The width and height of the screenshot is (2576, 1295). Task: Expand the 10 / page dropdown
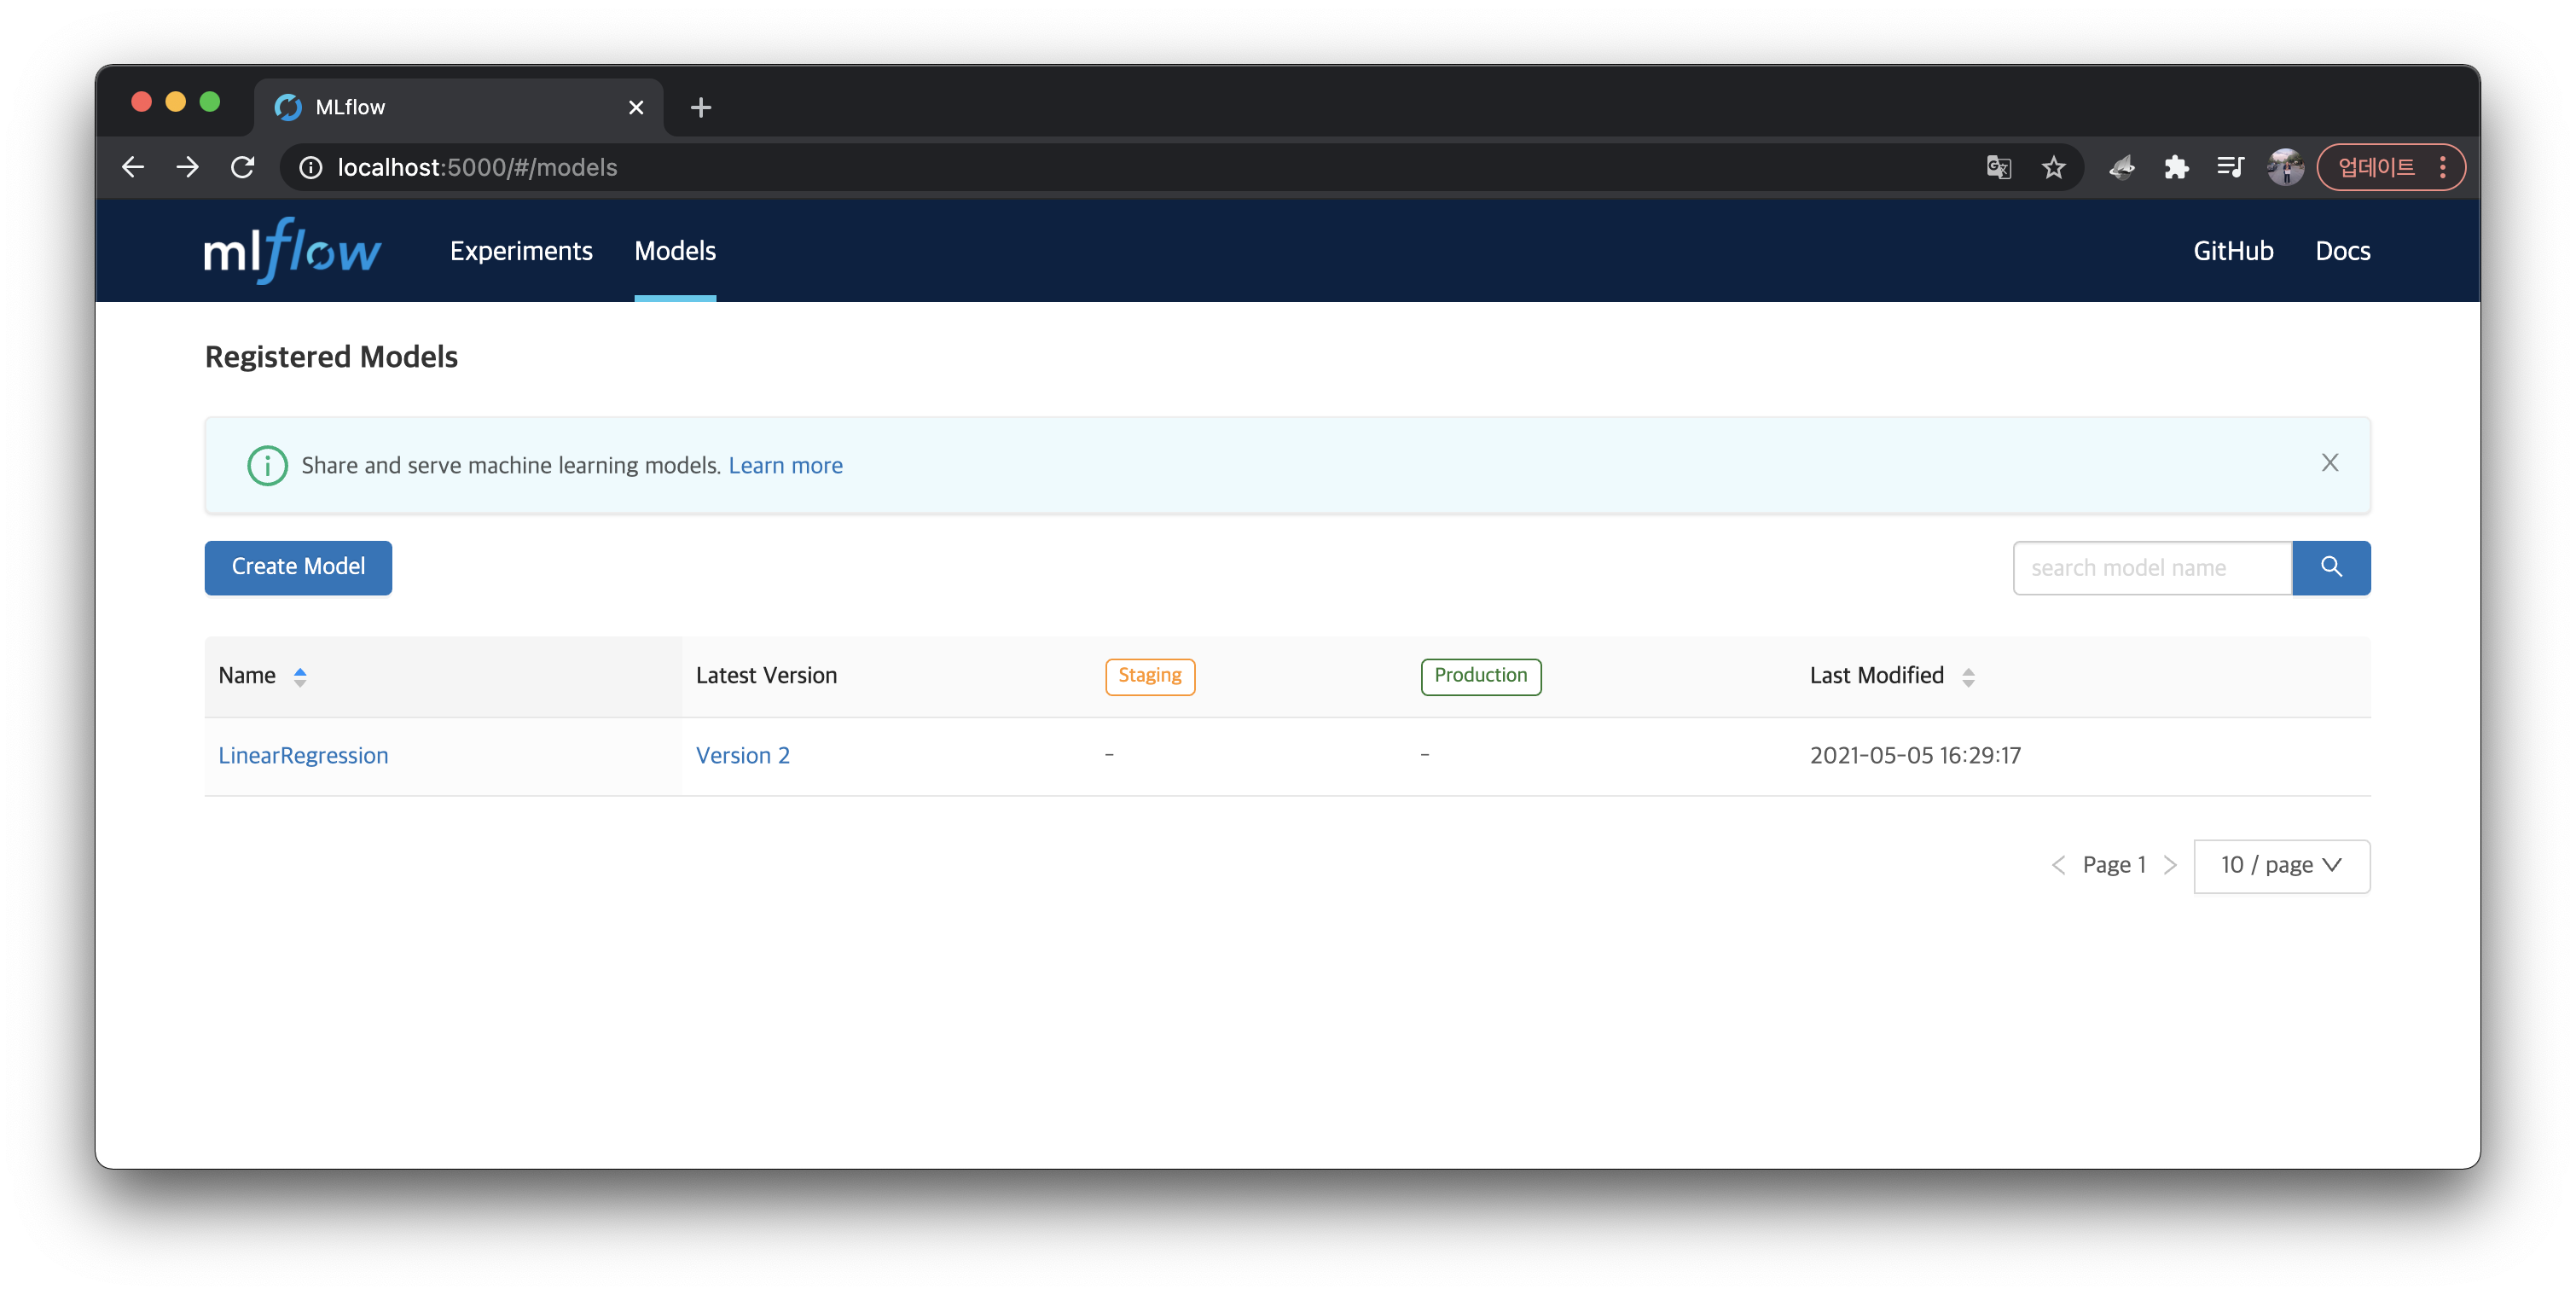coord(2281,865)
